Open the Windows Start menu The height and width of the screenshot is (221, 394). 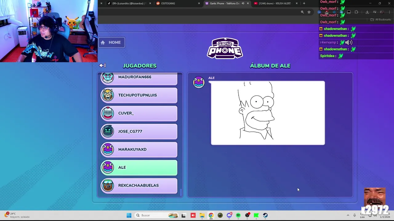(129, 215)
